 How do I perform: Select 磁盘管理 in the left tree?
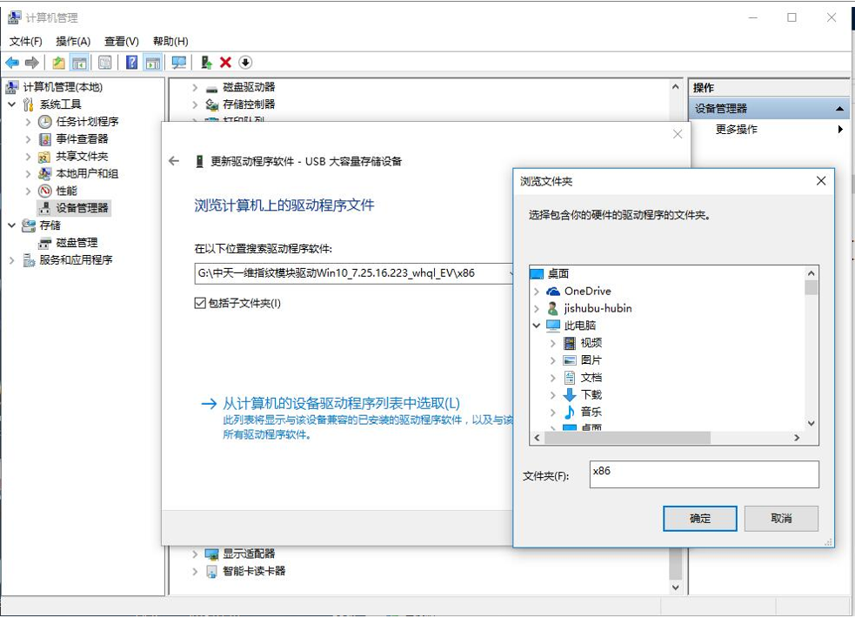(x=77, y=243)
